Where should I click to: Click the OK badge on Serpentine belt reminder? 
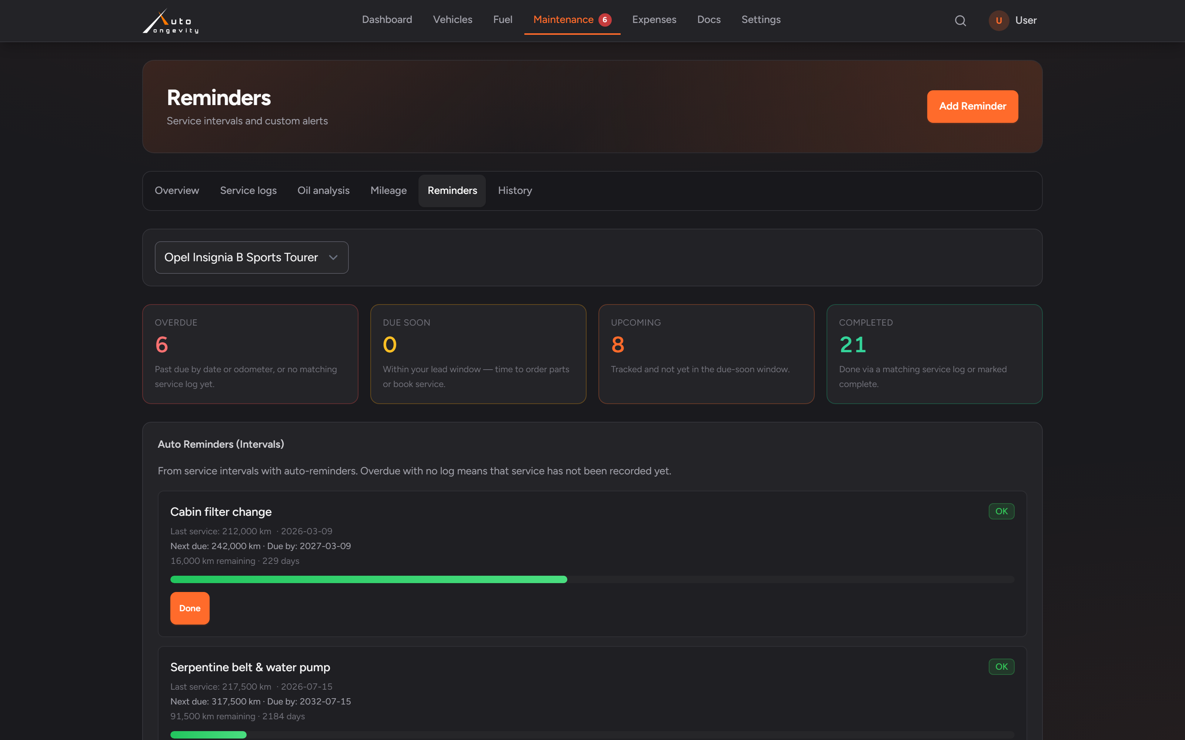1001,667
